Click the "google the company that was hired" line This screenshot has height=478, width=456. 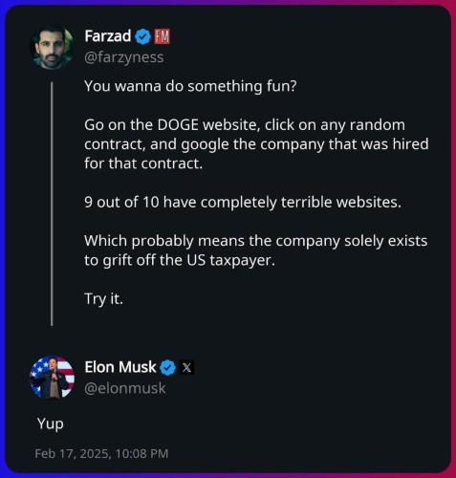pos(305,144)
